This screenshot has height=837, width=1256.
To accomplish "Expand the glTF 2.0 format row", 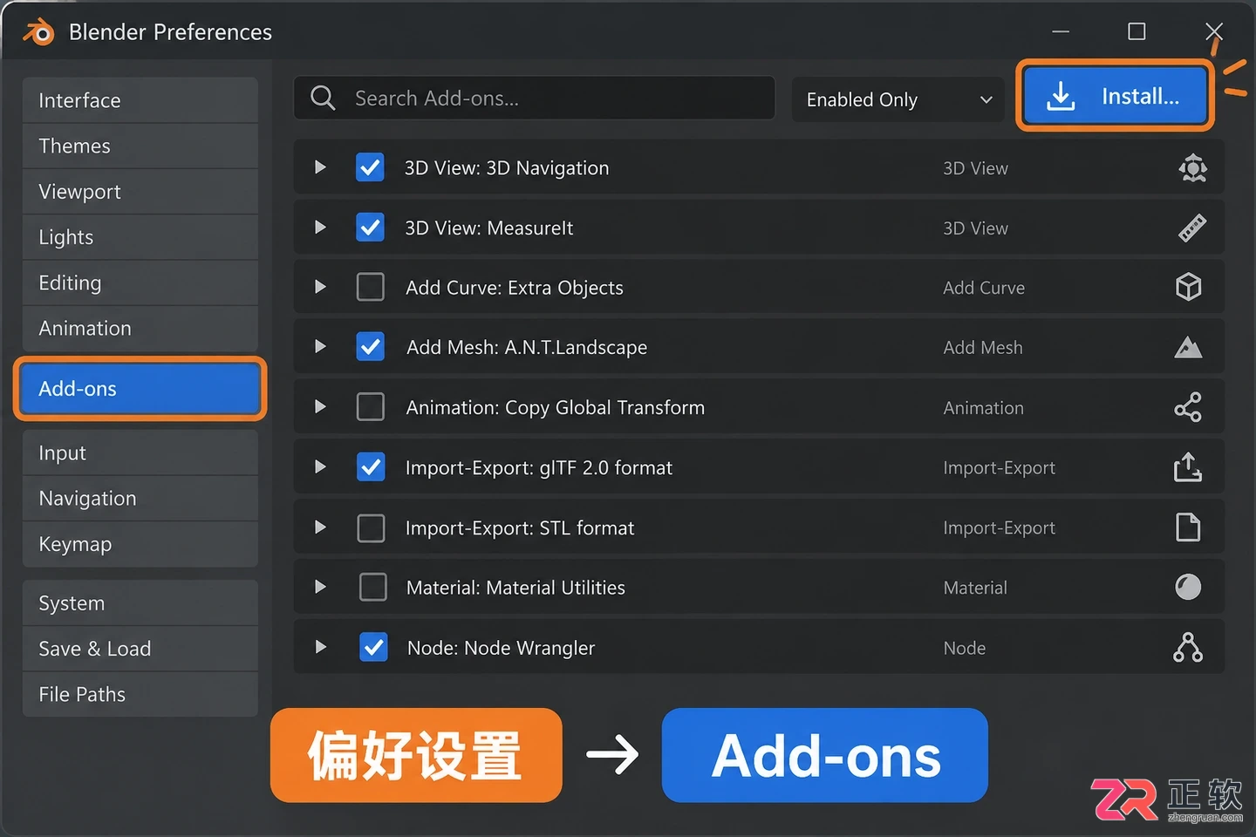I will point(320,466).
